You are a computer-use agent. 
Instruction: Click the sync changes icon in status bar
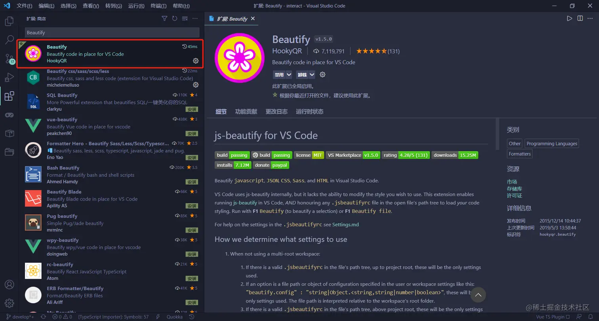pos(44,317)
